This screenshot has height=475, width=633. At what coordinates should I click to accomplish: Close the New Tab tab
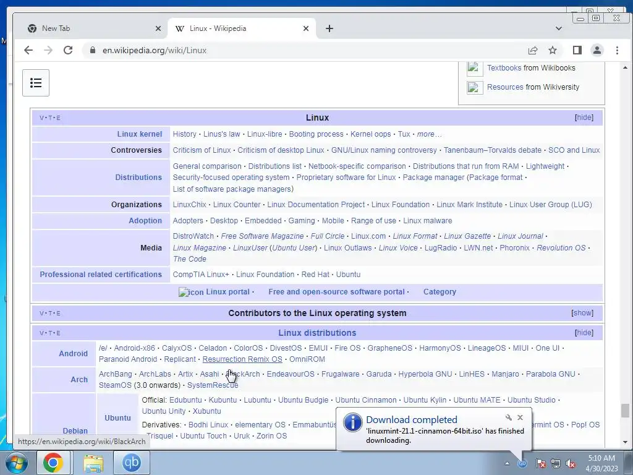158,28
